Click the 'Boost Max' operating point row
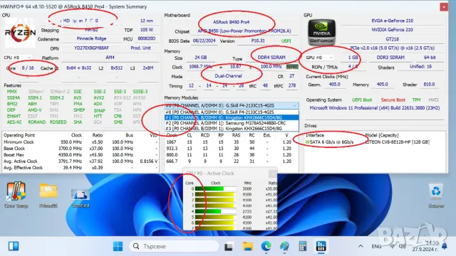Viewport: 456px width, 256px height. (81, 155)
